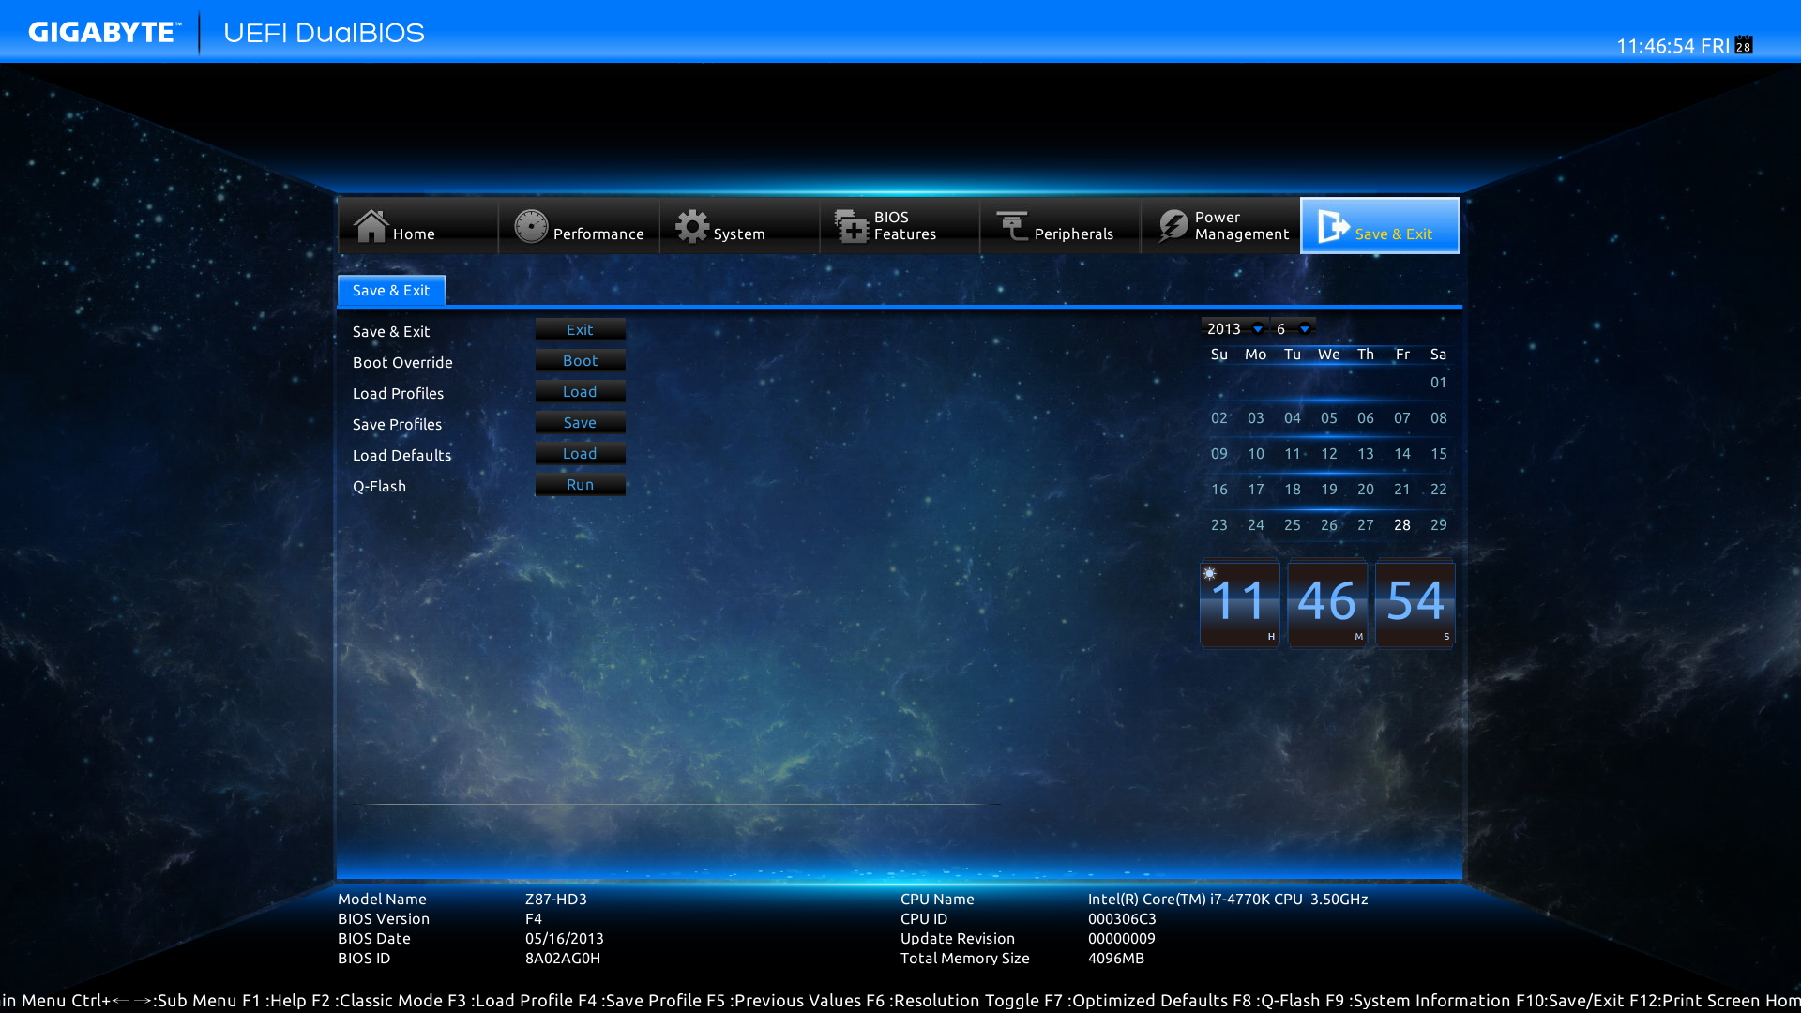Click the Boot Override Boot button
Viewport: 1801px width, 1013px height.
pos(580,360)
